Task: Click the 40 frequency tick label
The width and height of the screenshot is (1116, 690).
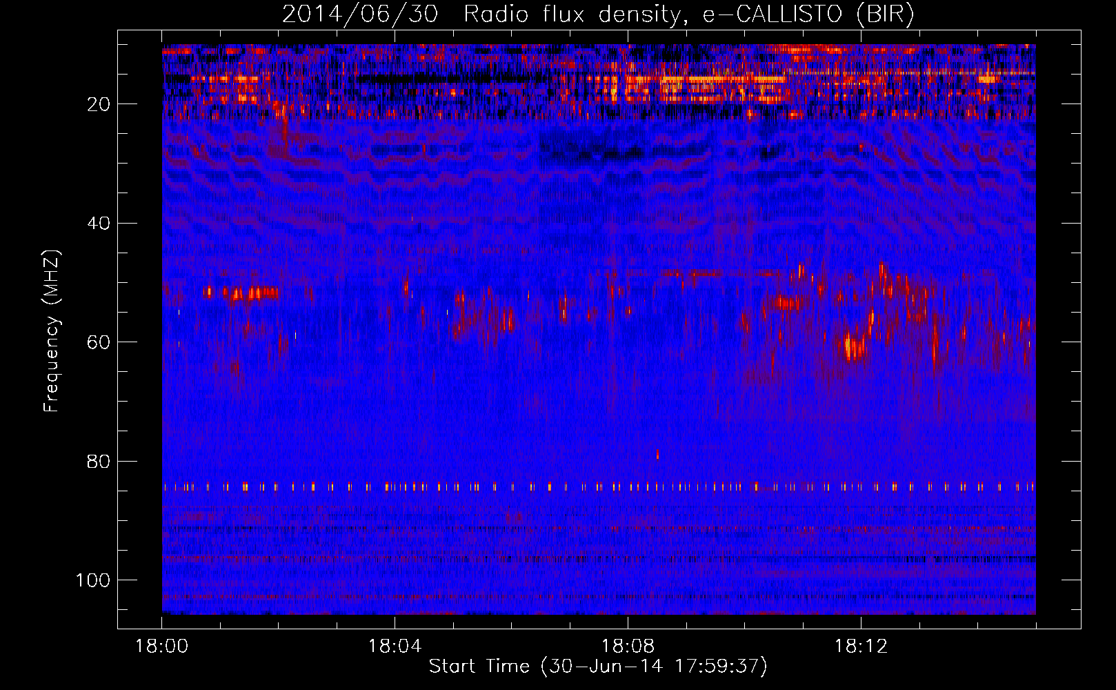Action: [99, 224]
